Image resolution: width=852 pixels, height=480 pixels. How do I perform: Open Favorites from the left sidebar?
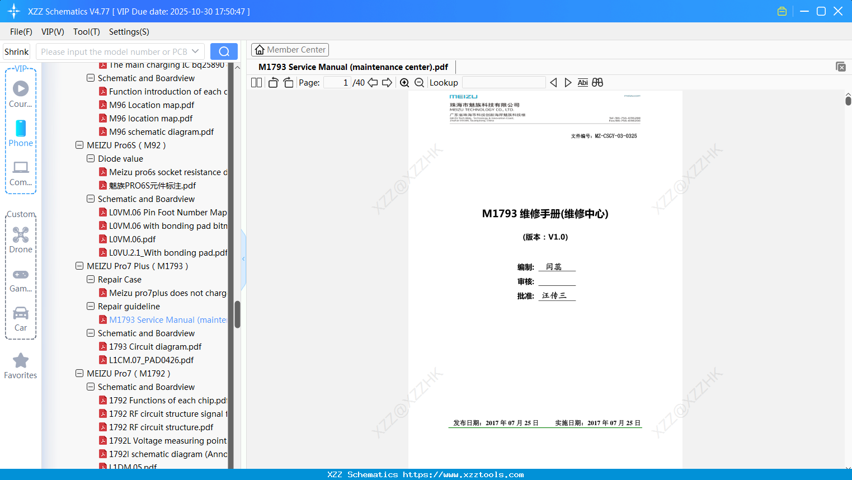click(20, 366)
